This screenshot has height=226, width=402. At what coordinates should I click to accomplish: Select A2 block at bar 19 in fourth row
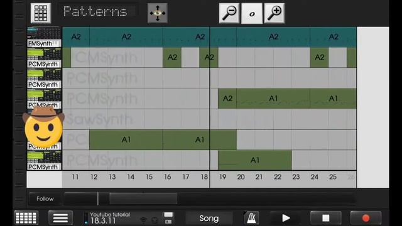point(227,99)
